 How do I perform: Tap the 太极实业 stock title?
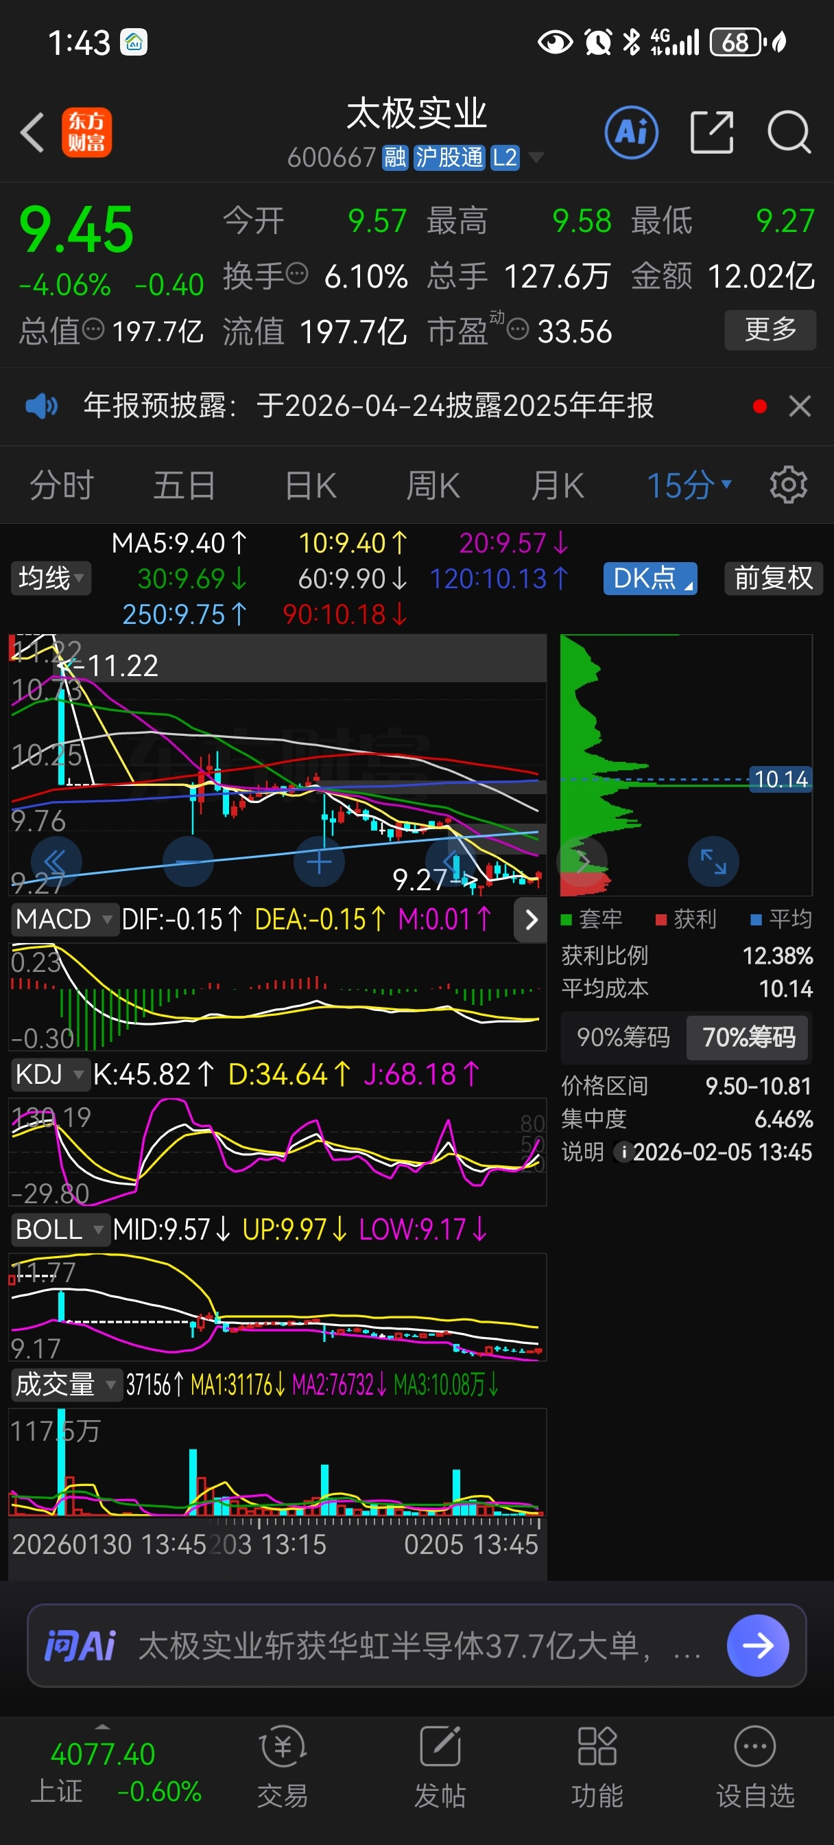tap(416, 114)
